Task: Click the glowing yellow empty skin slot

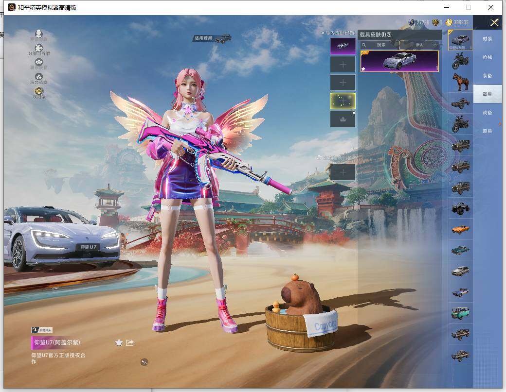Action: (x=343, y=101)
